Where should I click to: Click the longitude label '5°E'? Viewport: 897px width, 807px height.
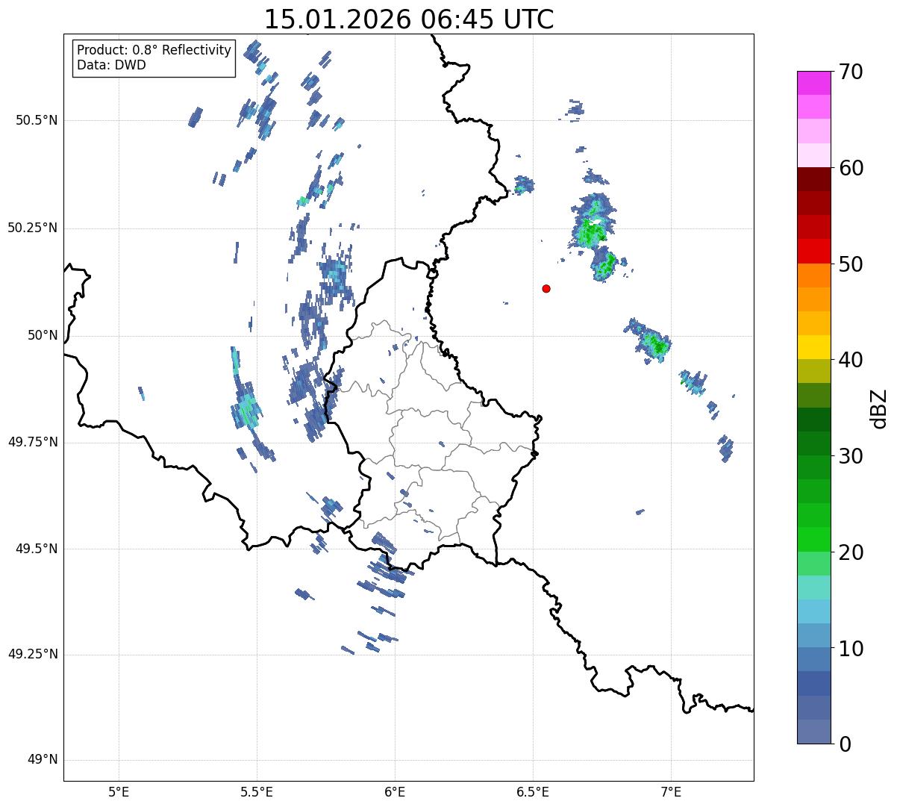point(119,793)
